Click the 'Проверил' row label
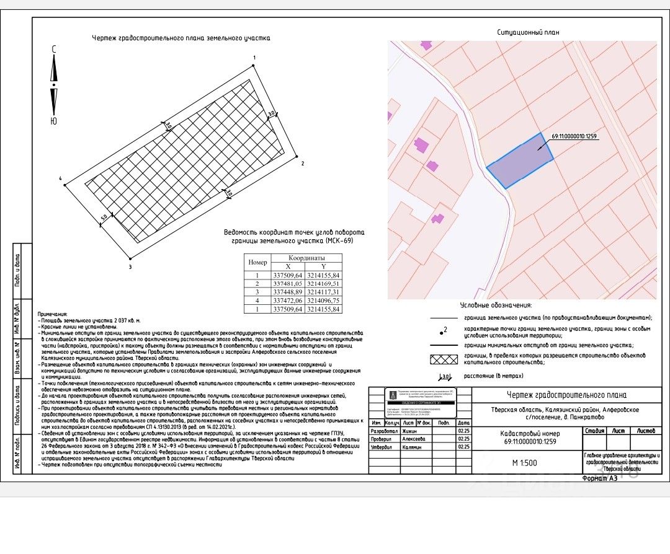Viewport: 670px width, 554px height. tap(382, 439)
